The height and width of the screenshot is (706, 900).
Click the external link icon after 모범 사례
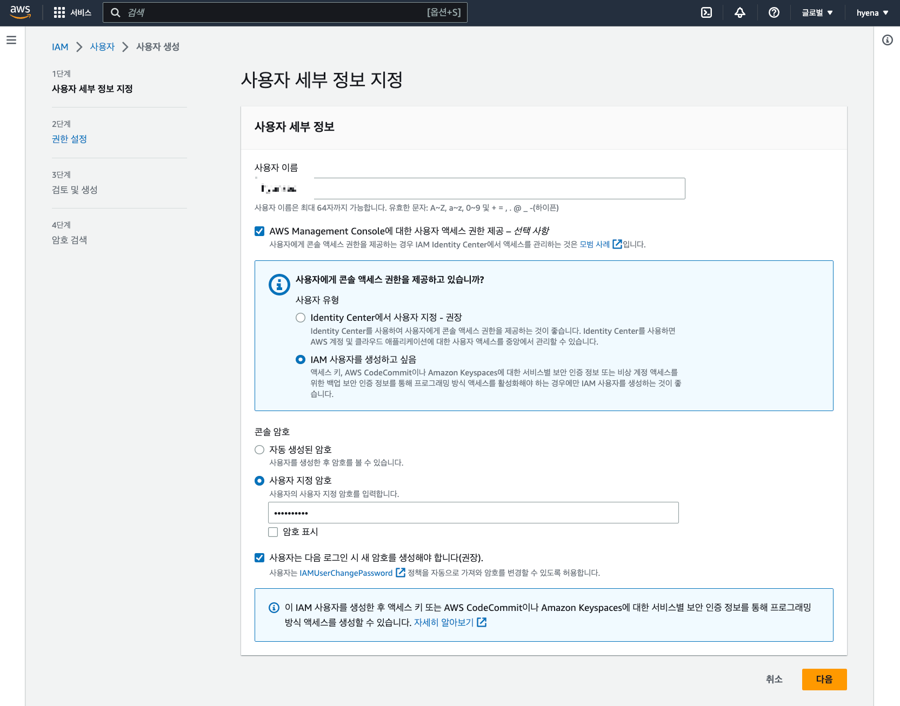[617, 244]
